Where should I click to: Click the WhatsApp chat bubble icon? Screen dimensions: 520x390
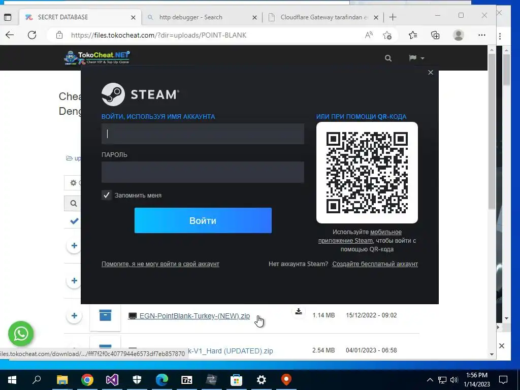pos(21,334)
